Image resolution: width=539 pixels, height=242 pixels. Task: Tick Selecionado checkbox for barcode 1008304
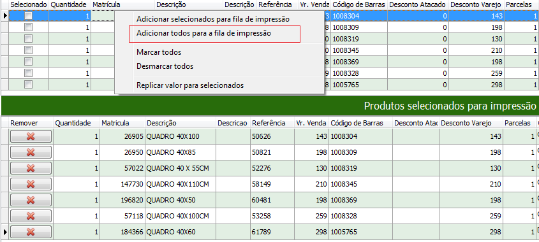pyautogui.click(x=29, y=16)
